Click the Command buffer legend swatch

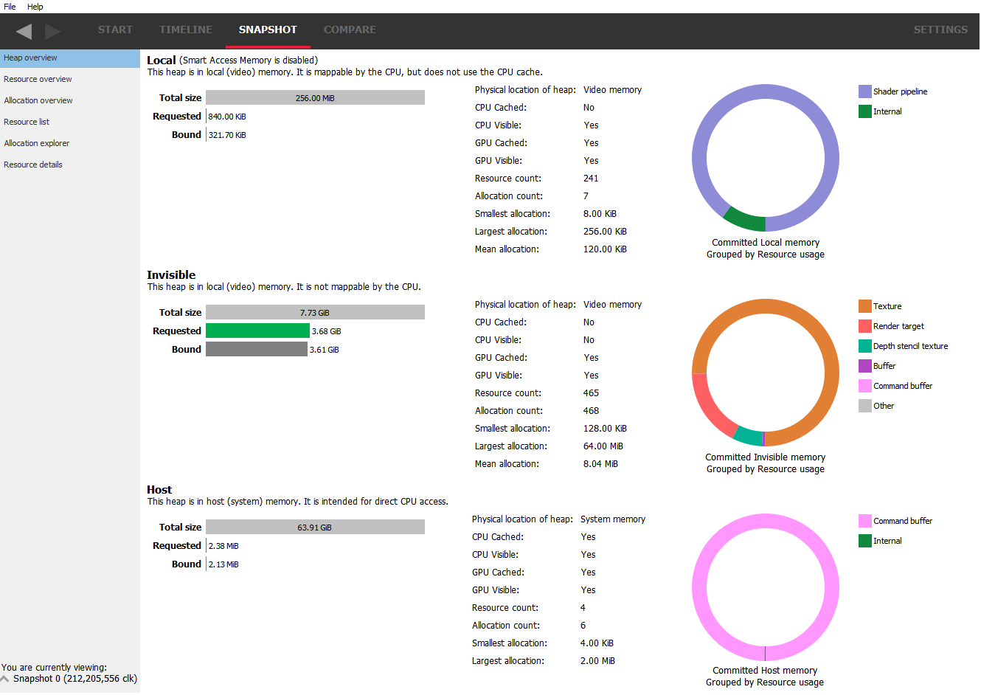[x=865, y=385]
